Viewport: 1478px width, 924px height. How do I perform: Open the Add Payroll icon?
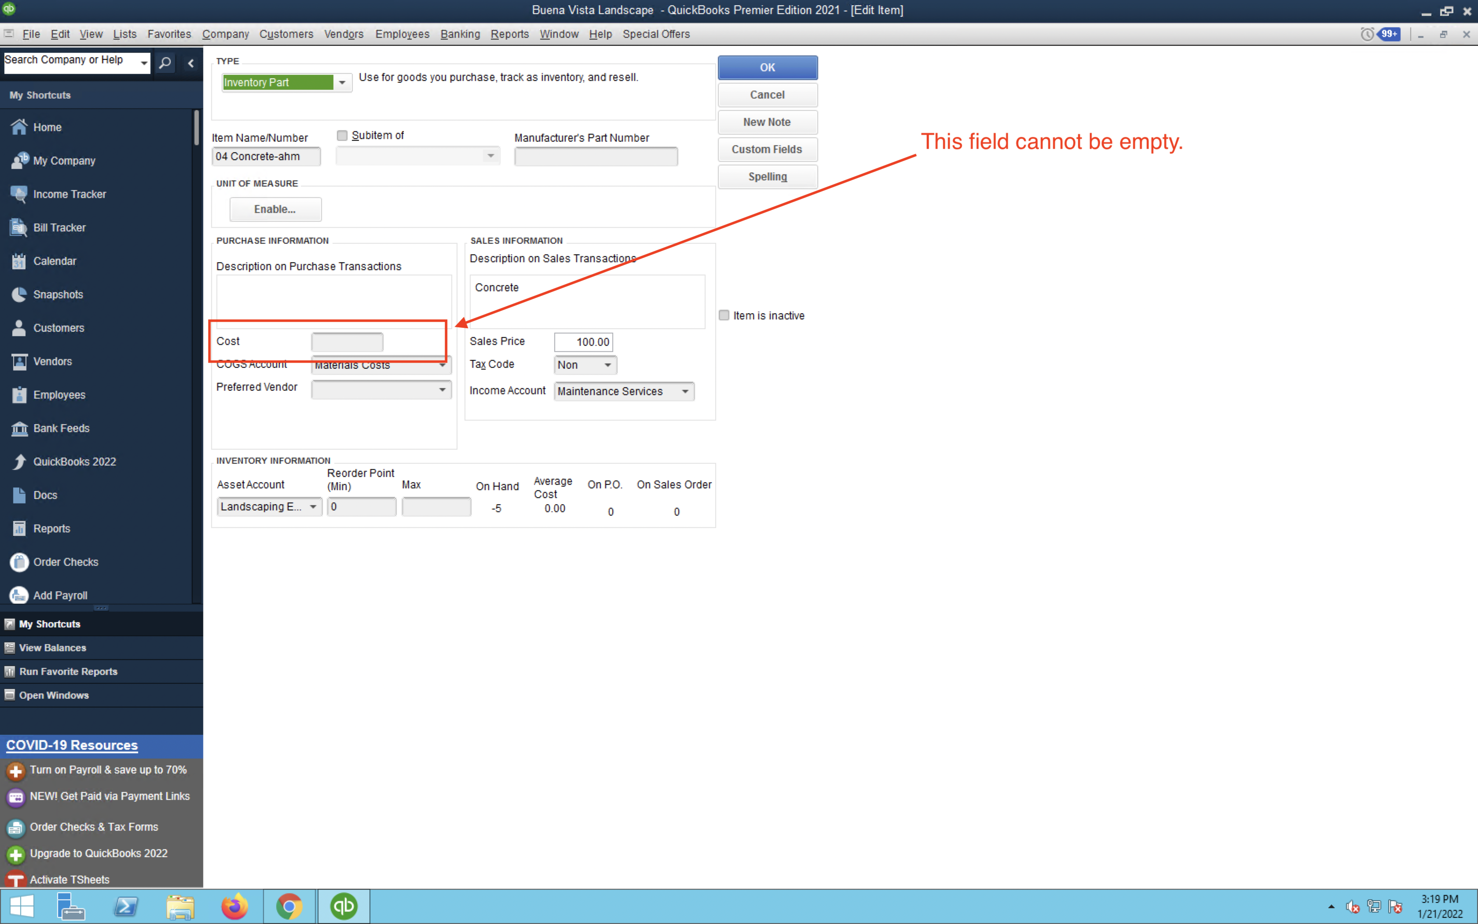tap(19, 595)
